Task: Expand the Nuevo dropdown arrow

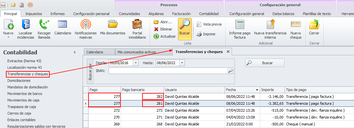Action: (x=8, y=37)
